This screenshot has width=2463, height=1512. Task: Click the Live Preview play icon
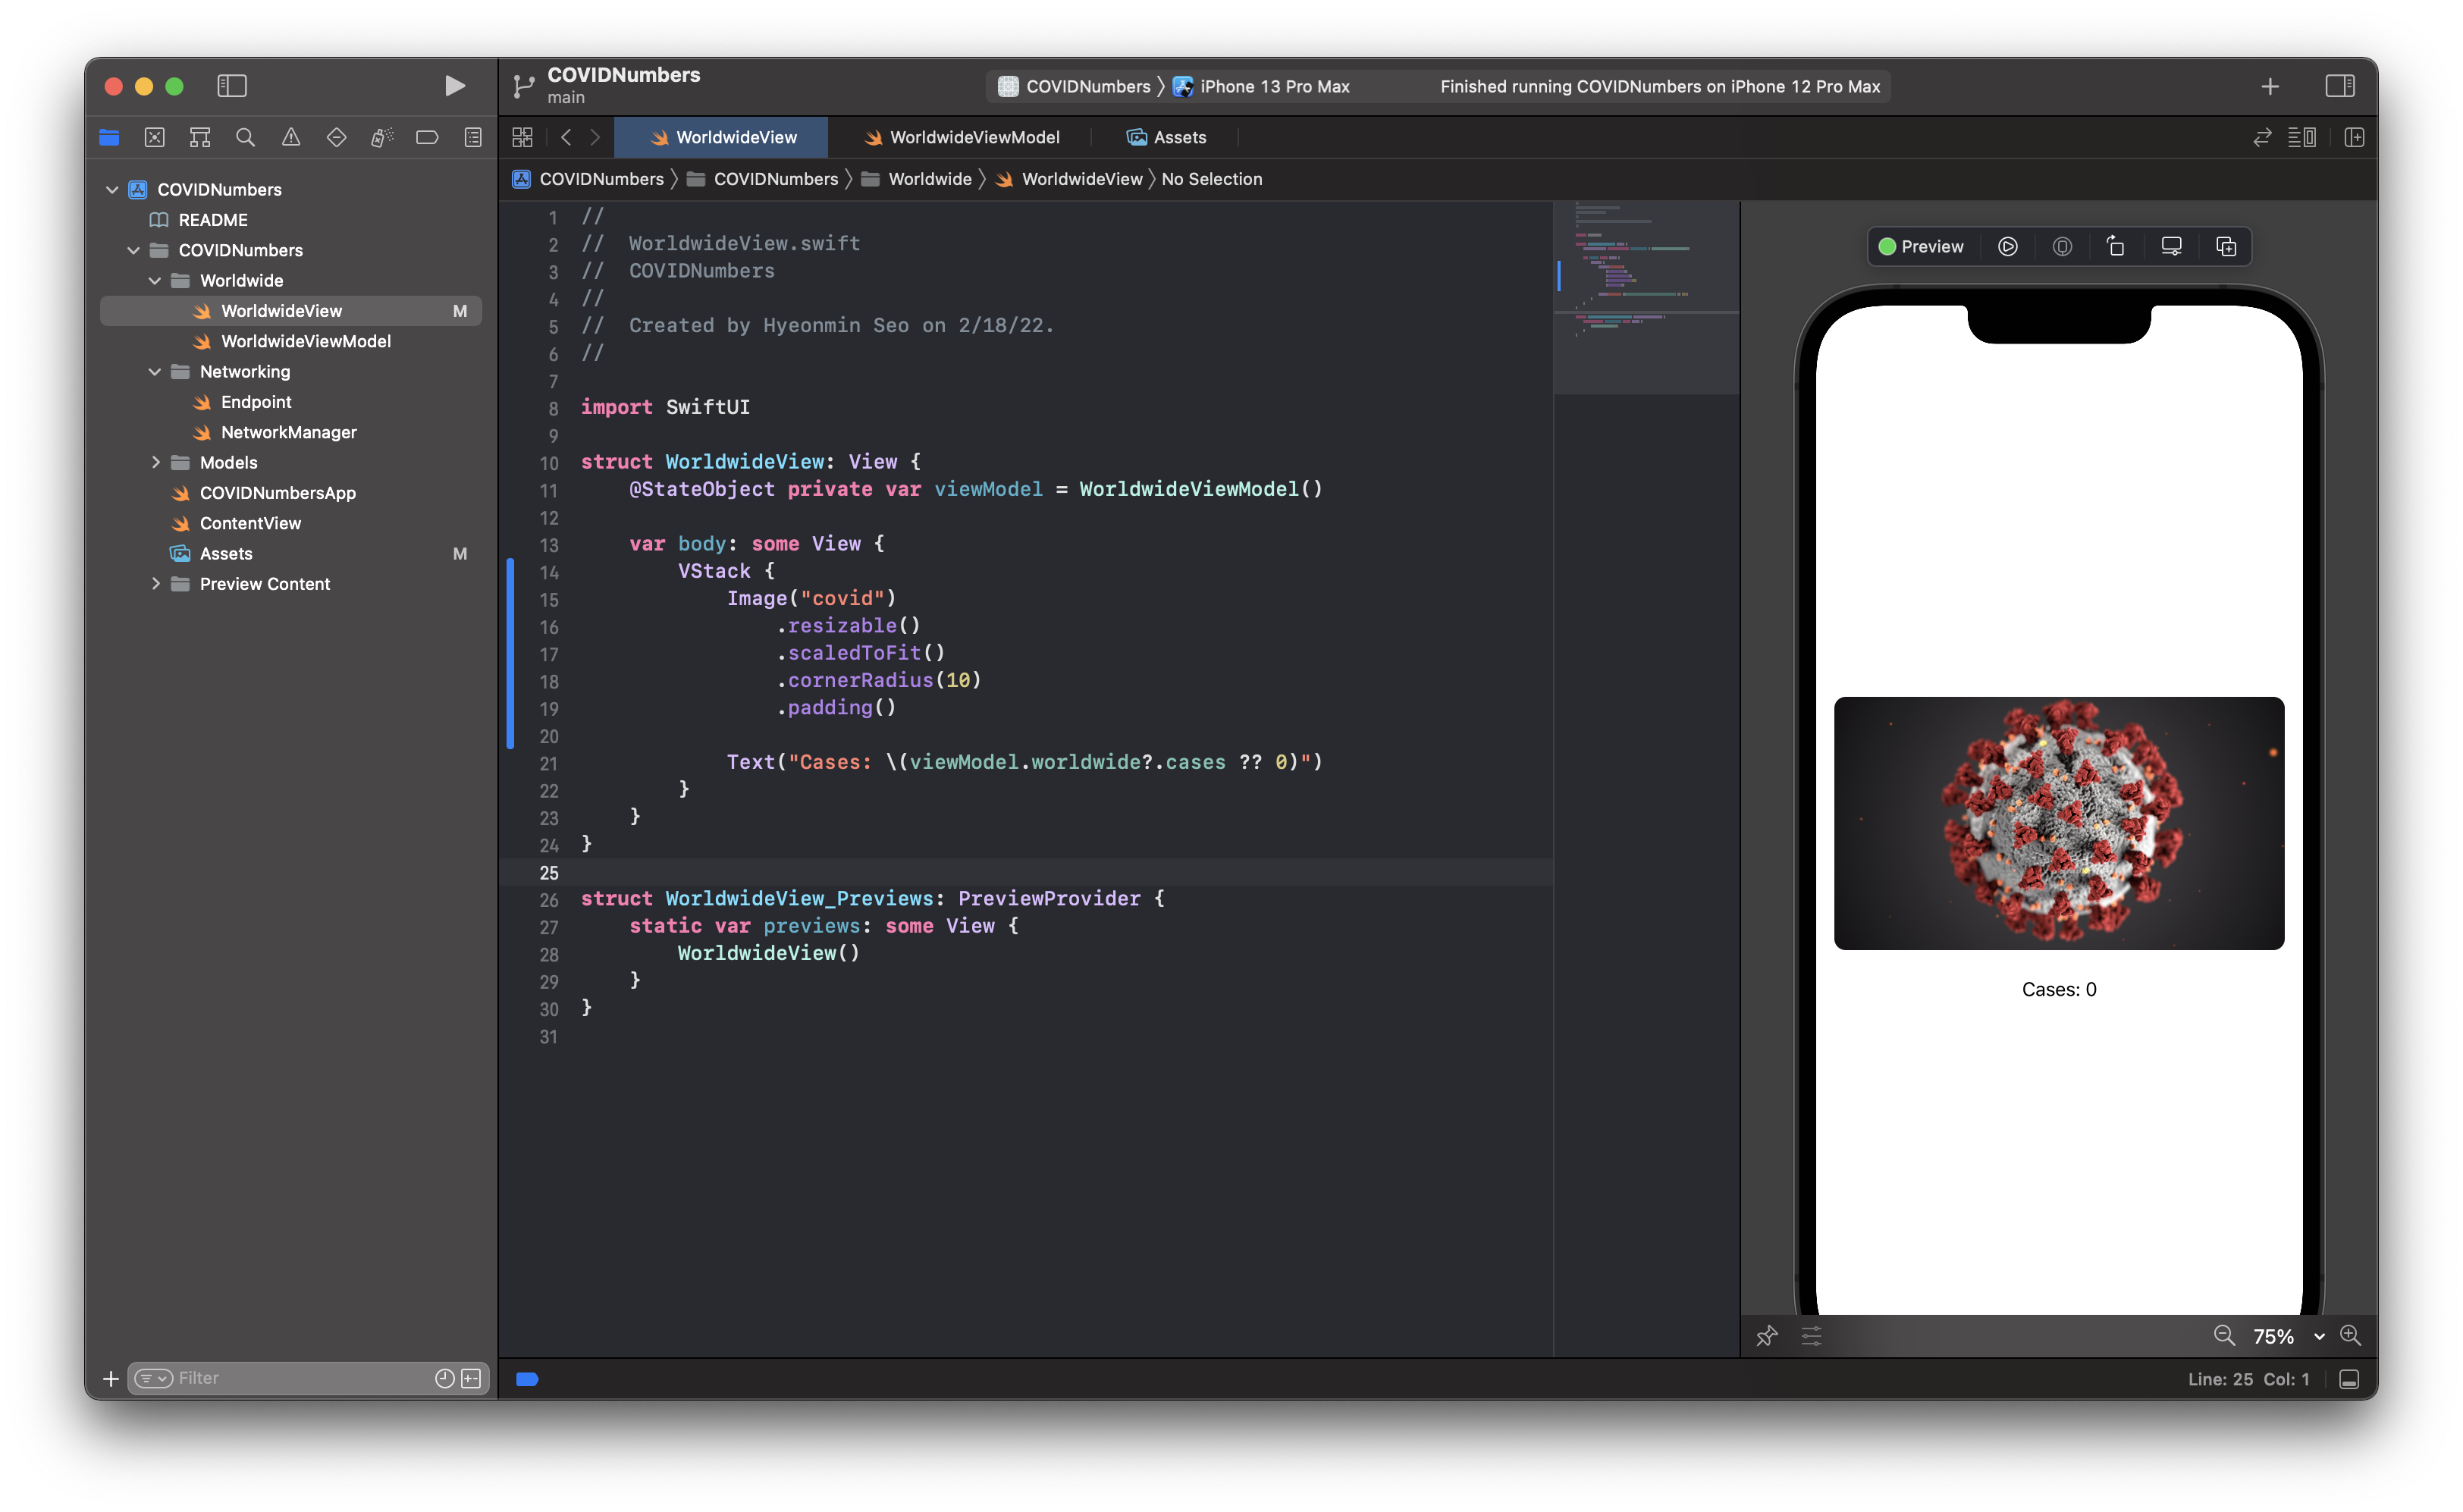[2007, 246]
